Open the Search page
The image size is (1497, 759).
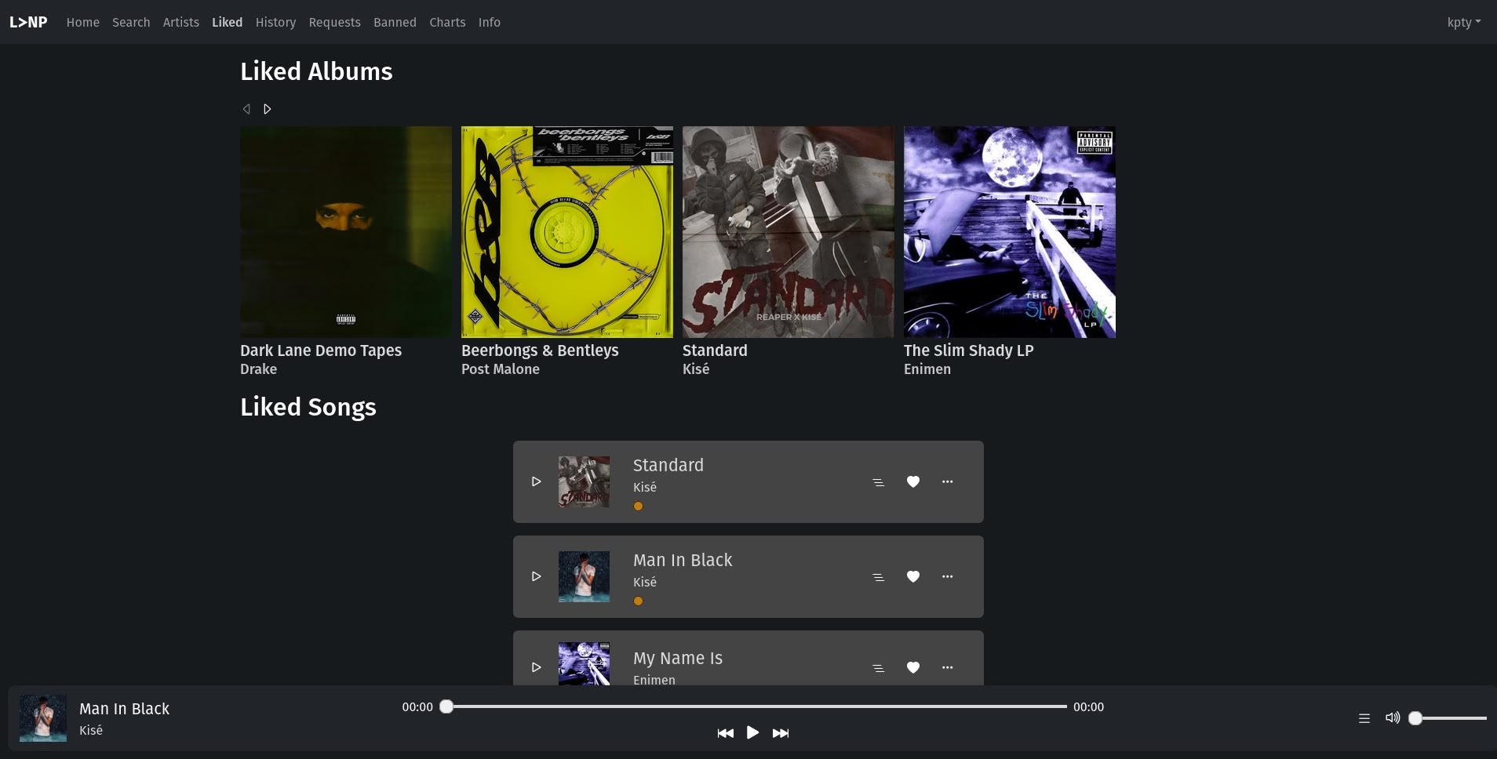(x=131, y=22)
